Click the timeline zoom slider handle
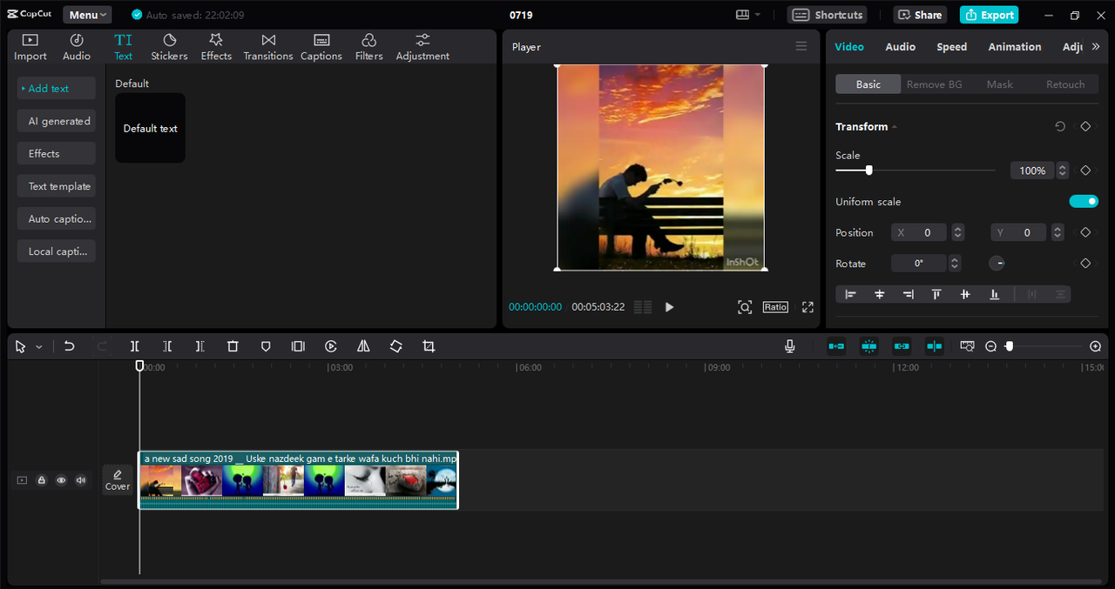1115x589 pixels. pyautogui.click(x=1009, y=346)
